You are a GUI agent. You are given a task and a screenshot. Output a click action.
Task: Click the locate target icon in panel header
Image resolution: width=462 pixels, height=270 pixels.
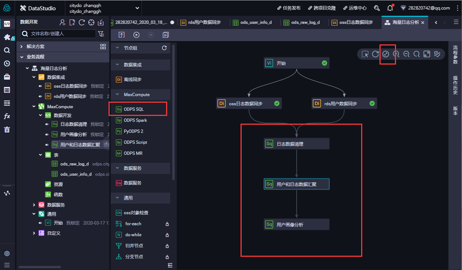(91, 22)
